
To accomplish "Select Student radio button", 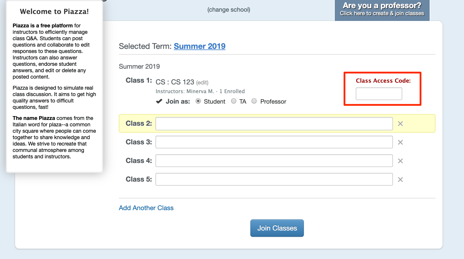I will (x=198, y=101).
